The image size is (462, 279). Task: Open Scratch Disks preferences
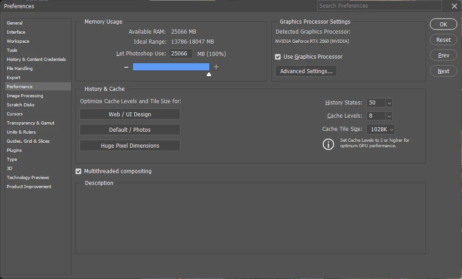click(x=38, y=105)
